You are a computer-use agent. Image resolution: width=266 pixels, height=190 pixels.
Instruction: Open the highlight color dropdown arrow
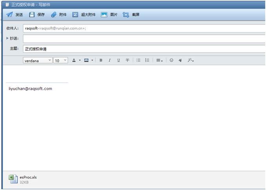tap(92, 60)
